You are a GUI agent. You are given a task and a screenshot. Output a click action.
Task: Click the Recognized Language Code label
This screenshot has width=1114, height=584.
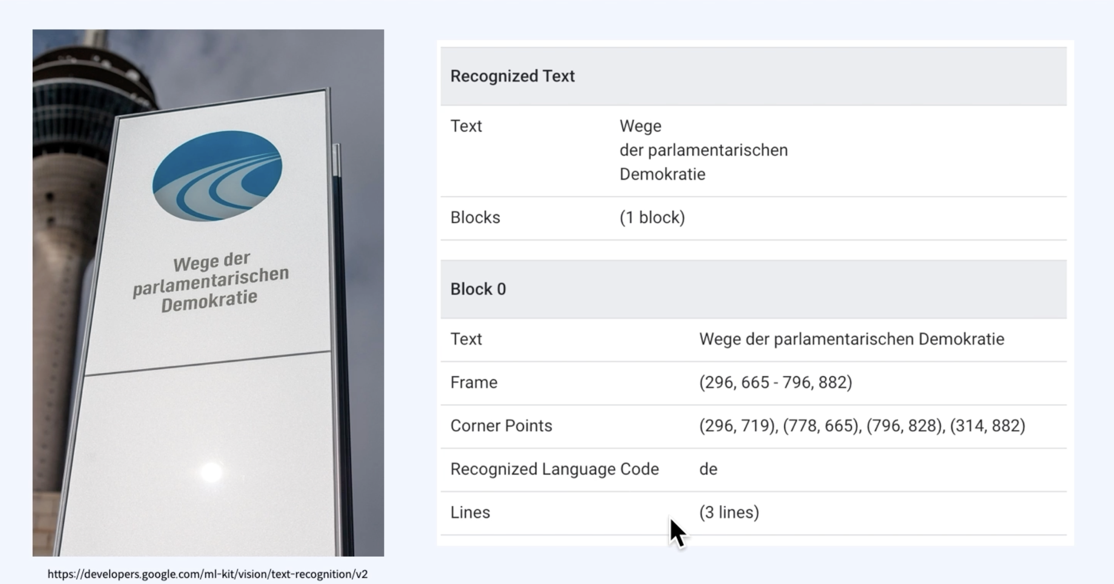coord(554,469)
